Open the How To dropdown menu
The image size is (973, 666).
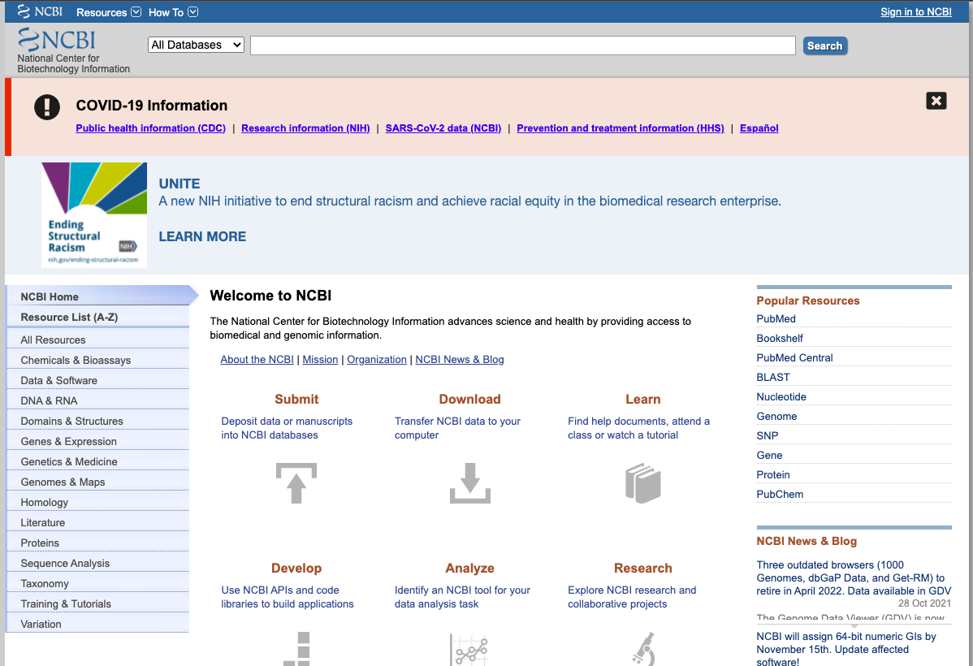coord(173,12)
